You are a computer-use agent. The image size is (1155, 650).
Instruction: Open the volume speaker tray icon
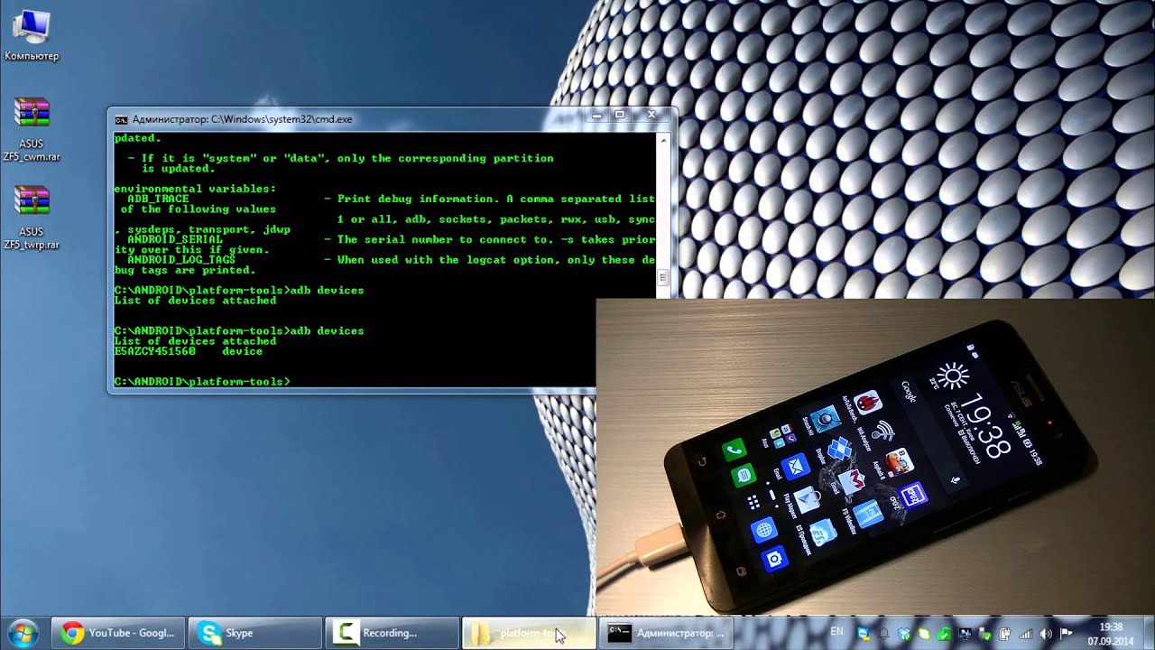tap(1046, 634)
